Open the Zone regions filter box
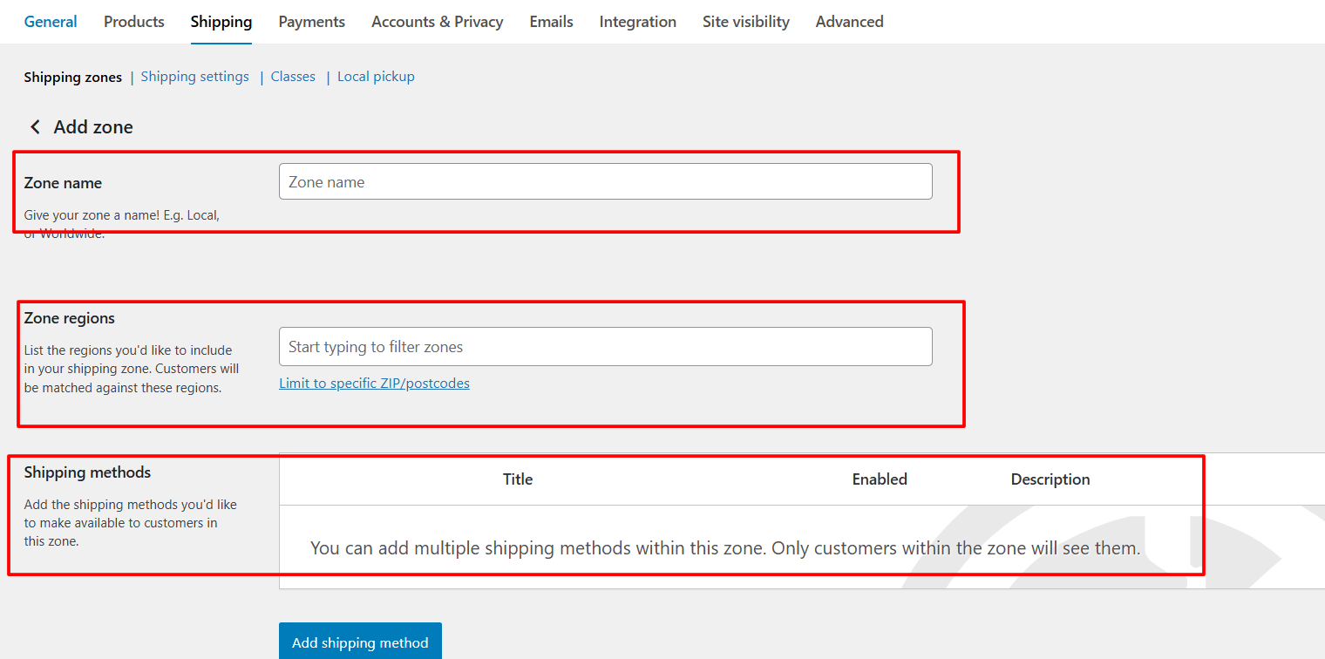This screenshot has height=659, width=1325. pos(605,347)
